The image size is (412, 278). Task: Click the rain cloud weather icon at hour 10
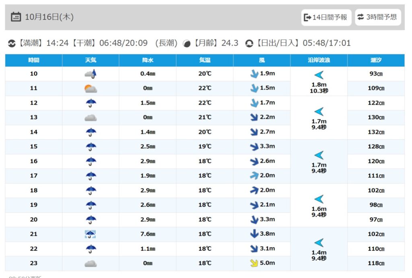pyautogui.click(x=91, y=74)
